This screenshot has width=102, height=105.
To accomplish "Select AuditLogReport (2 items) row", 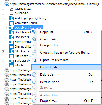I will (x=30, y=18).
